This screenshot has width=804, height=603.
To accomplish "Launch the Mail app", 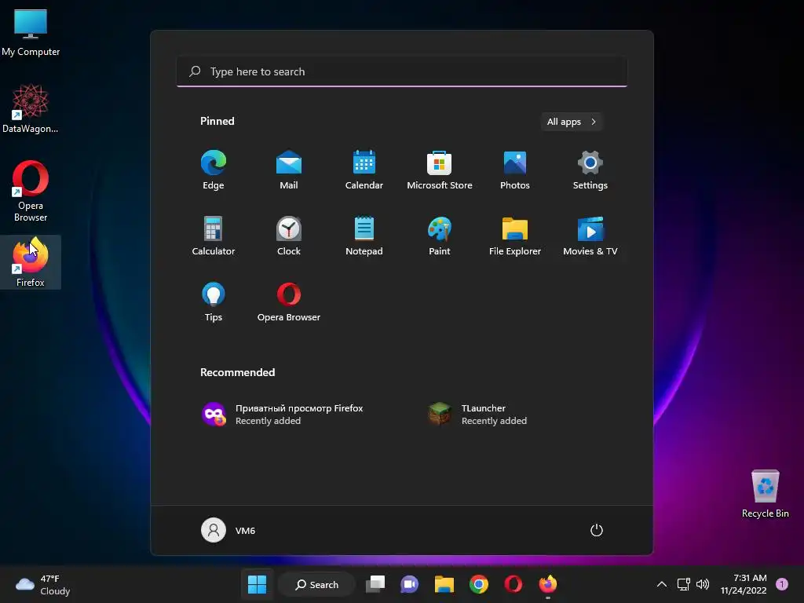I will tap(289, 170).
